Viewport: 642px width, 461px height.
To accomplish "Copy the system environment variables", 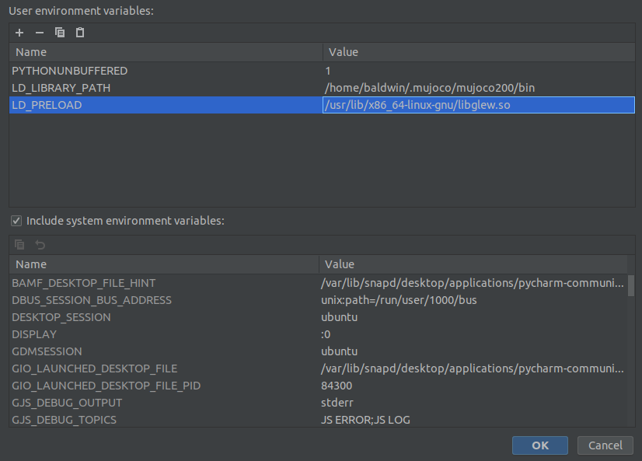I will (x=19, y=245).
